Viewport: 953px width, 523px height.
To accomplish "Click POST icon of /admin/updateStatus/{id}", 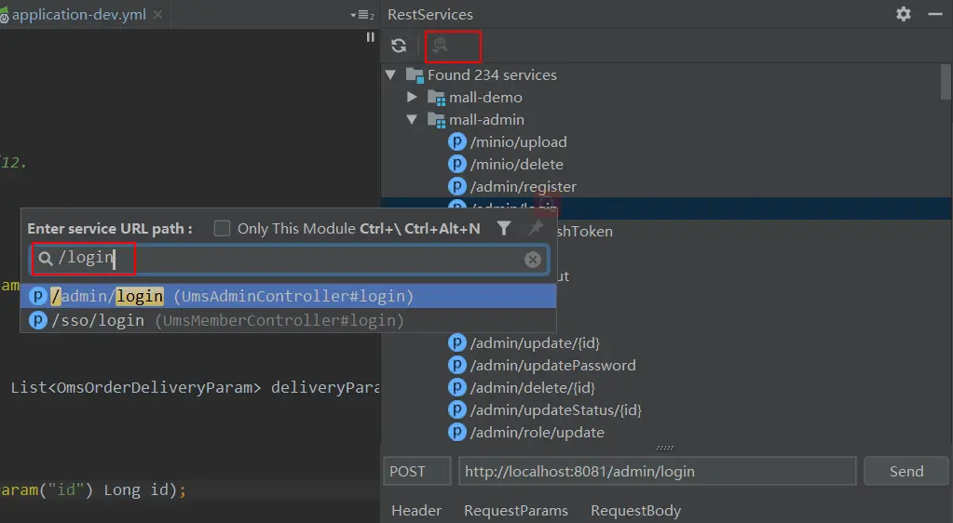I will pyautogui.click(x=457, y=410).
